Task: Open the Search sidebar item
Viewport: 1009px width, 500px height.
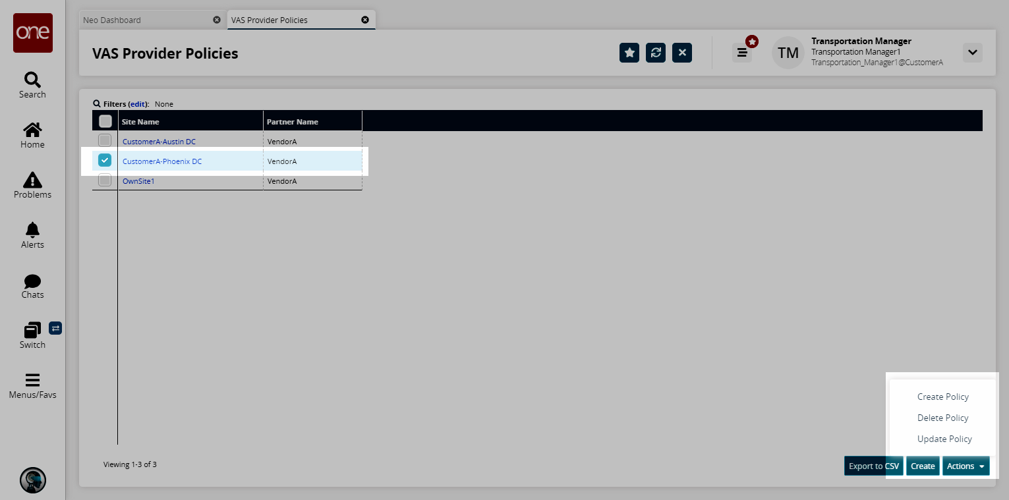Action: point(32,85)
